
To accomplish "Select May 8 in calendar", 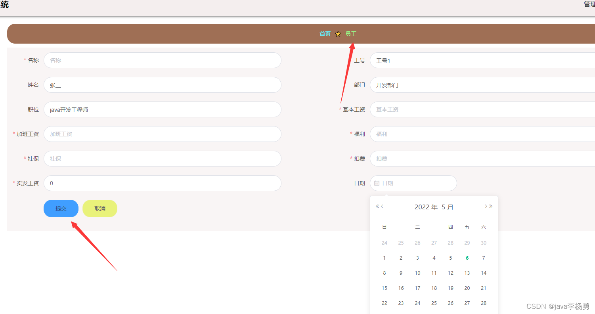I will point(384,273).
